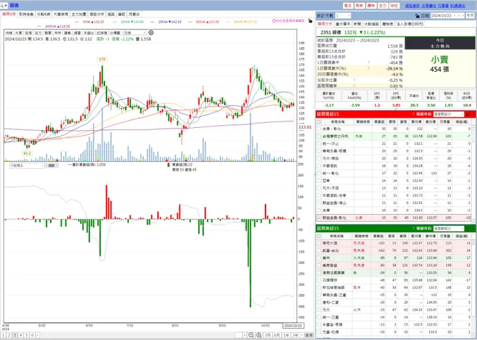477x340 pixels.
Task: Toggle the lock icon above the K-line chart
Action: pos(309,21)
